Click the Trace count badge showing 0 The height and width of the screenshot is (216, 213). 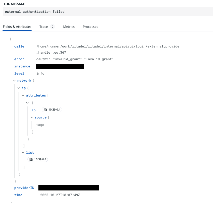click(52, 27)
